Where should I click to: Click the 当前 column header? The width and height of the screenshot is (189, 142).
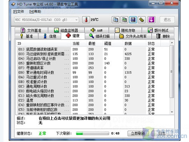coord(79,44)
